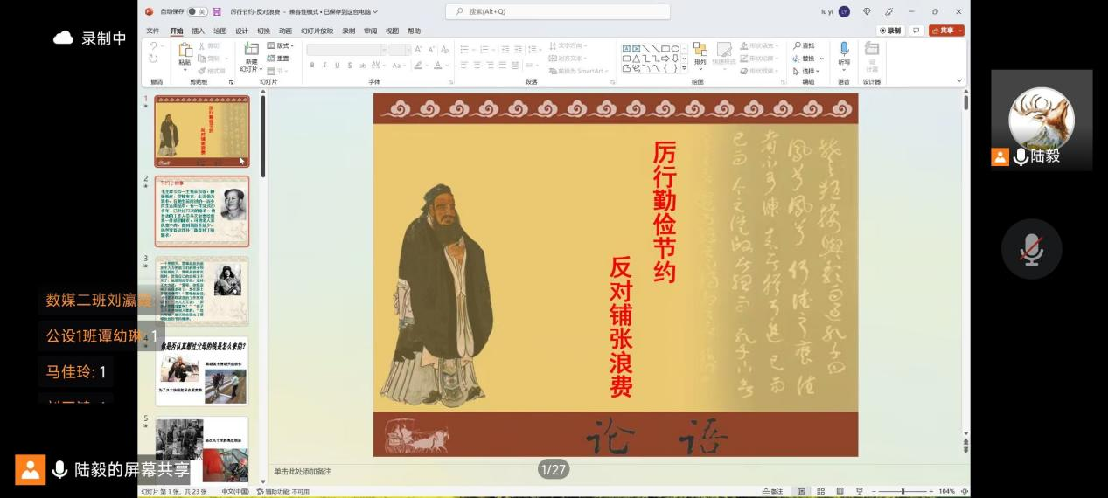Toggle Italic formatting

(x=324, y=66)
